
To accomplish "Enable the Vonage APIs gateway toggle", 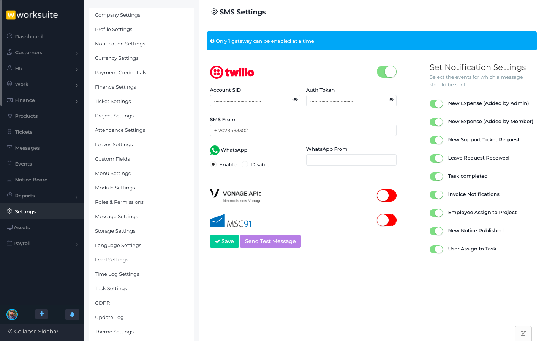I will click(386, 196).
